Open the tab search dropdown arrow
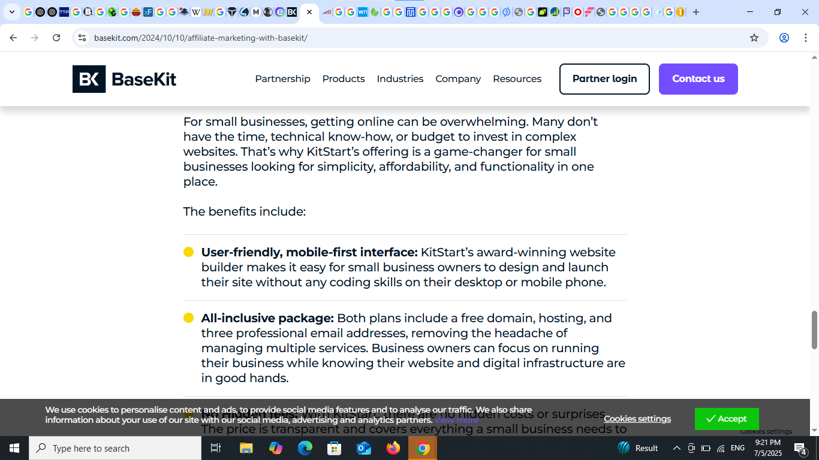 pyautogui.click(x=12, y=12)
